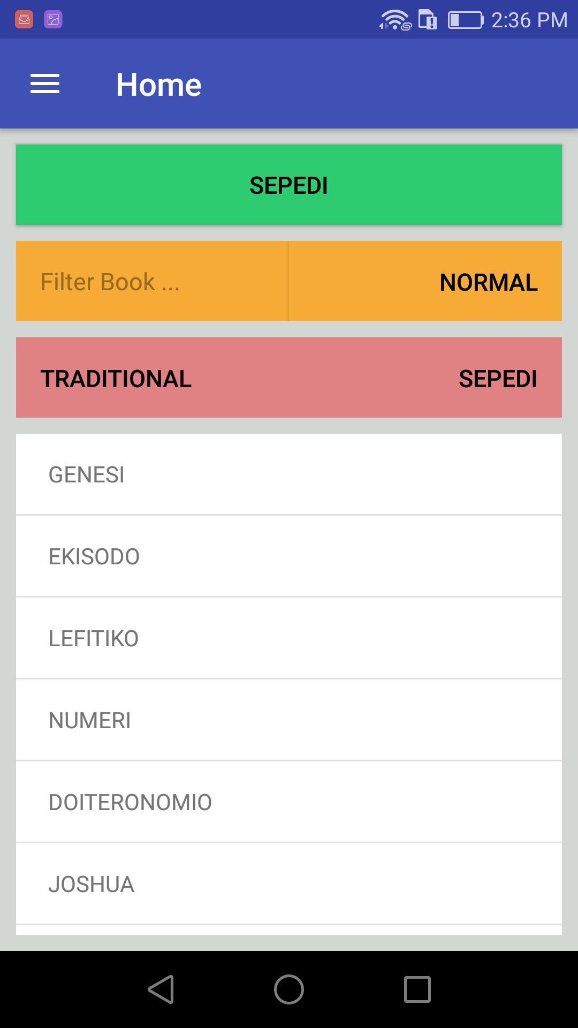The height and width of the screenshot is (1028, 578).
Task: Tap the JOSHUA book entry
Action: point(289,884)
